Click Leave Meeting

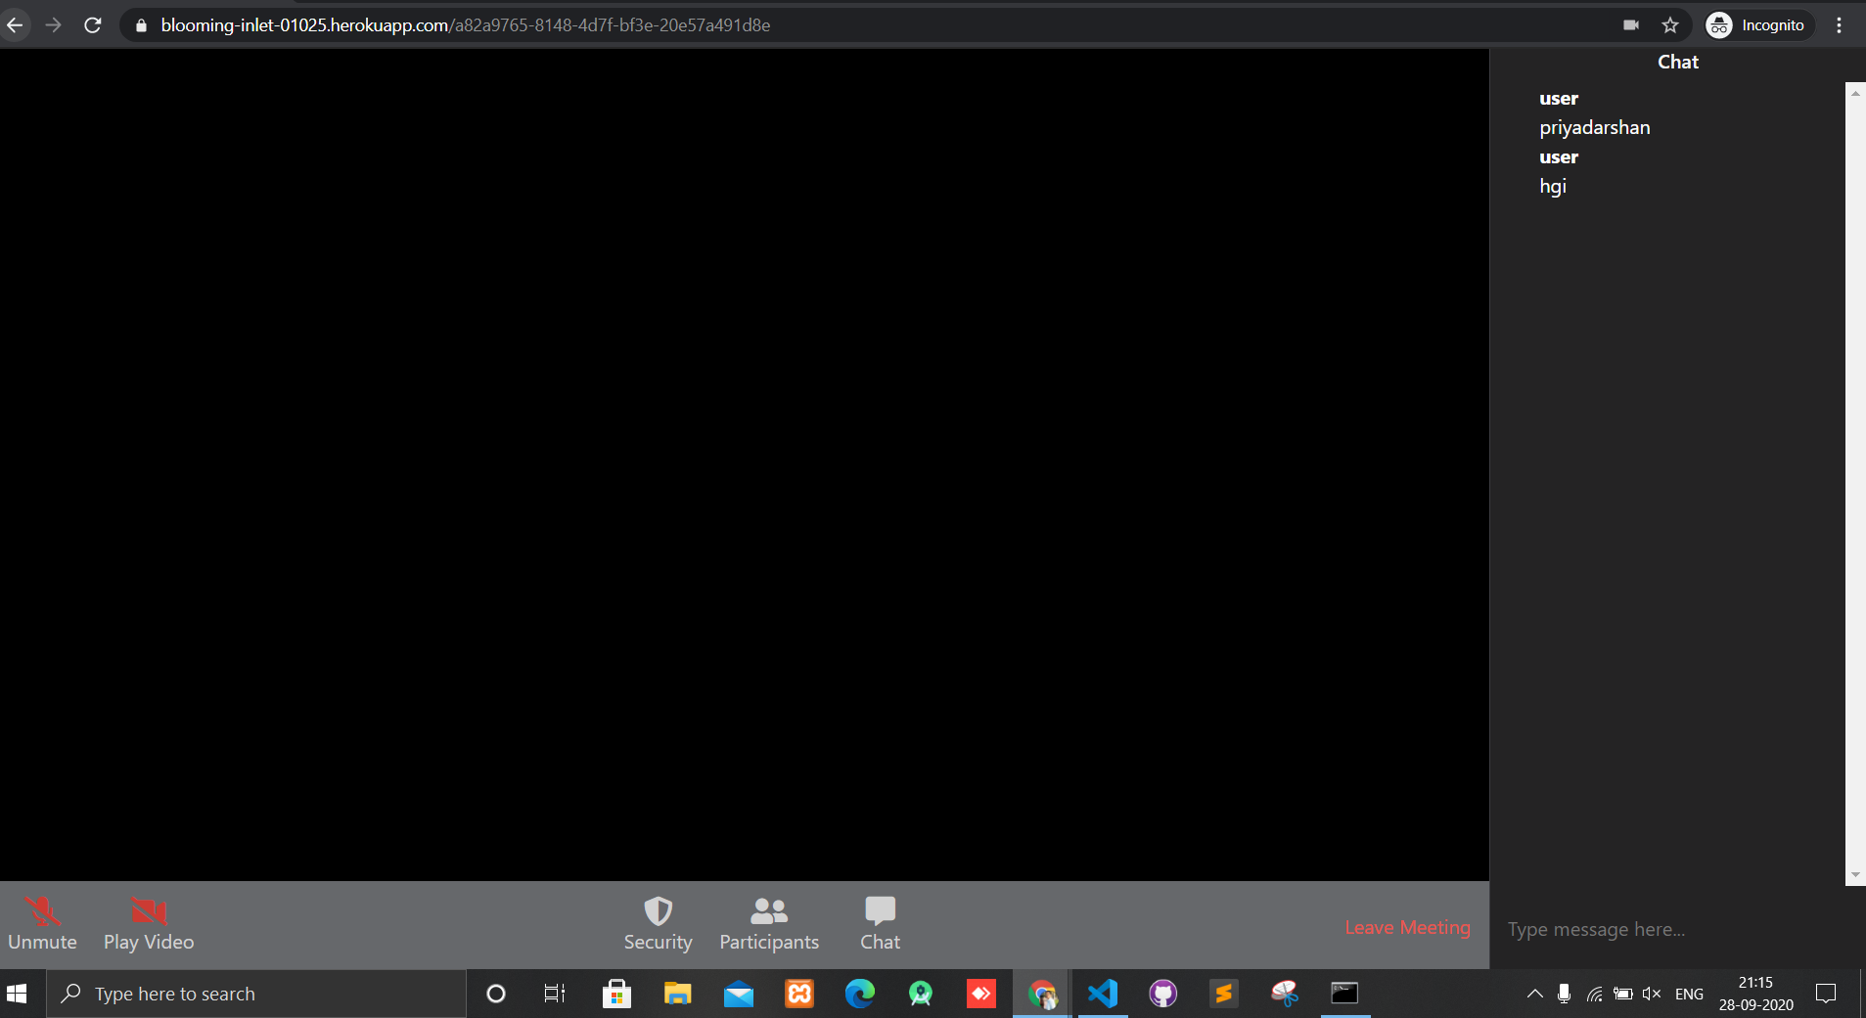point(1407,927)
